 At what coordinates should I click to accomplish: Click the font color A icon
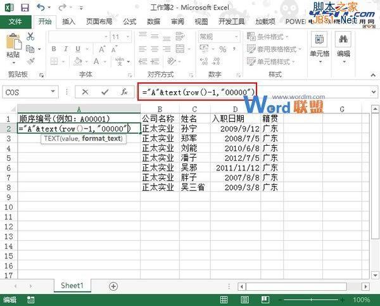pos(96,61)
